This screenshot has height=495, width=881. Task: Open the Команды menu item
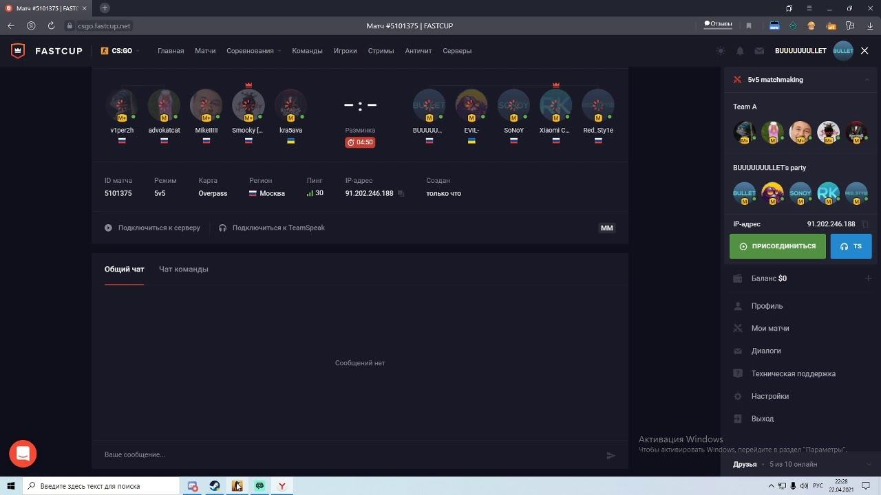point(307,51)
